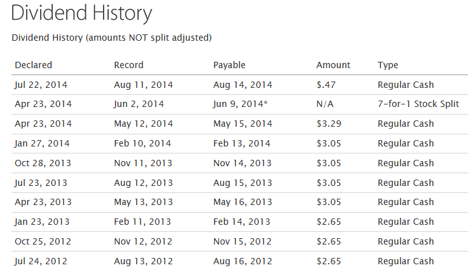The height and width of the screenshot is (270, 468).
Task: Click the Payable column header
Action: [x=230, y=65]
